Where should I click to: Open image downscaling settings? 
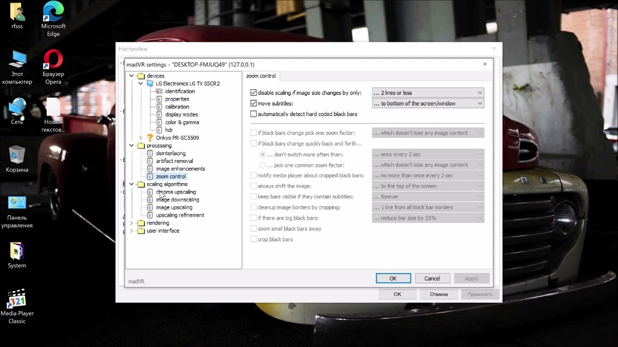(x=177, y=200)
